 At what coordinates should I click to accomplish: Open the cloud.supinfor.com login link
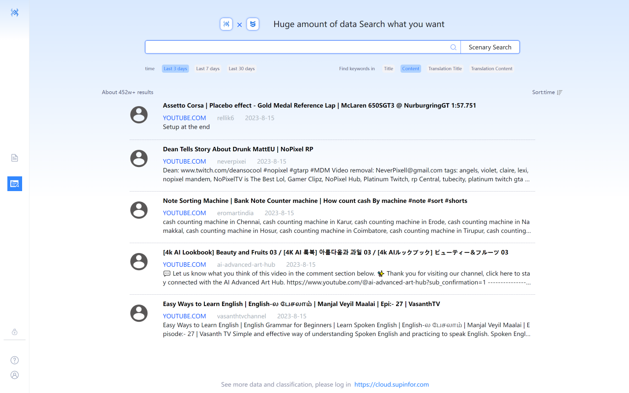(391, 385)
